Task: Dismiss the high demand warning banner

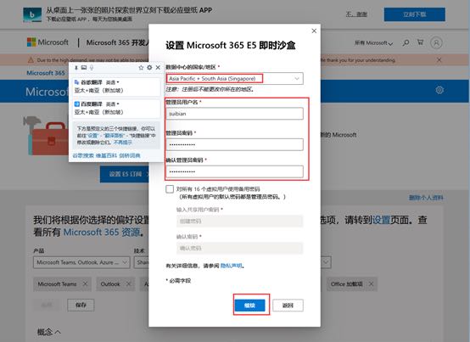Action: tap(439, 60)
